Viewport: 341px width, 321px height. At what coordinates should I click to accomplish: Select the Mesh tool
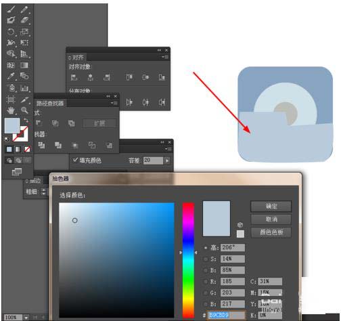(11, 66)
